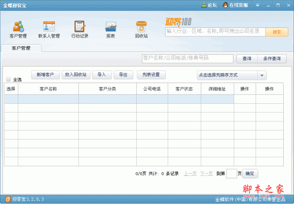Image resolution: width=294 pixels, height=204 pixels.
Task: Click the 列表设置 list settings button
Action: coord(151,75)
